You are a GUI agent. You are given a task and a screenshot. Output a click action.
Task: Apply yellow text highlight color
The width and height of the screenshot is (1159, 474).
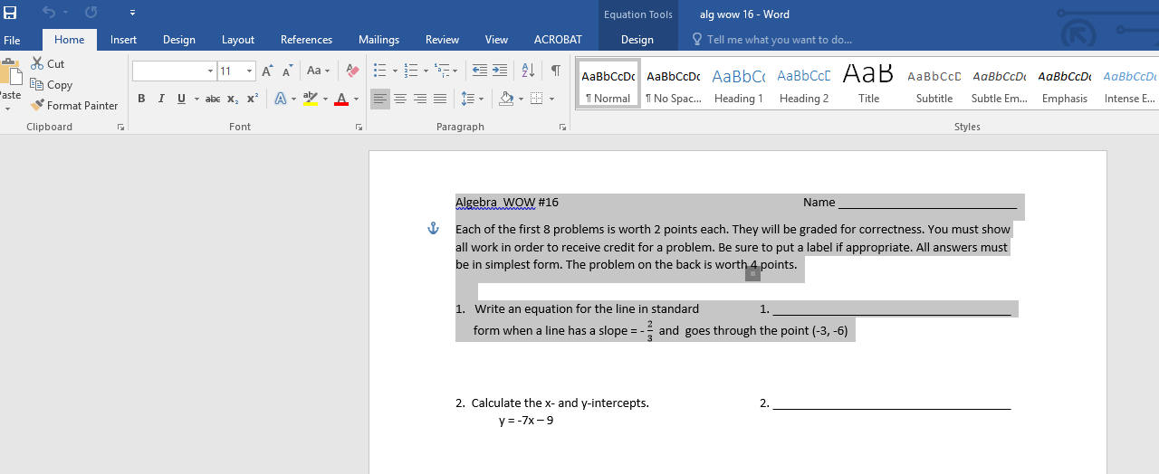pyautogui.click(x=311, y=99)
